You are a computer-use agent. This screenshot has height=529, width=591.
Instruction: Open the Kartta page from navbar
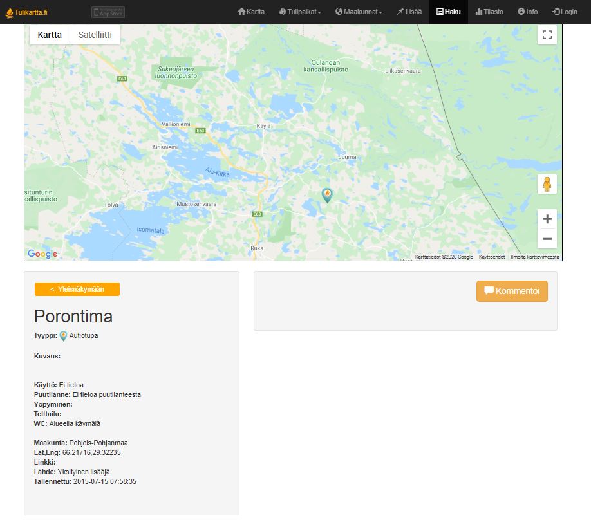(x=251, y=12)
